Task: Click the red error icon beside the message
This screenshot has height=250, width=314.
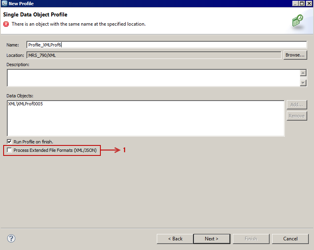Action: point(6,24)
